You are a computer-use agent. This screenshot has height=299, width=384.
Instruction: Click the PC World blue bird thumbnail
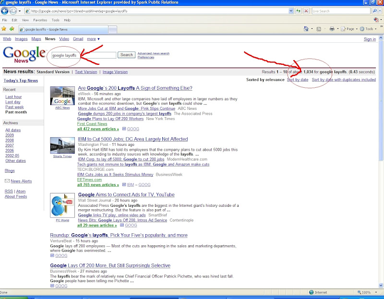[62, 205]
